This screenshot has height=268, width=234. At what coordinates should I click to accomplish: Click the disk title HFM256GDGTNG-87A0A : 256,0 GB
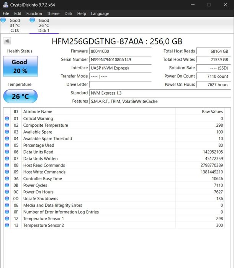[117, 41]
